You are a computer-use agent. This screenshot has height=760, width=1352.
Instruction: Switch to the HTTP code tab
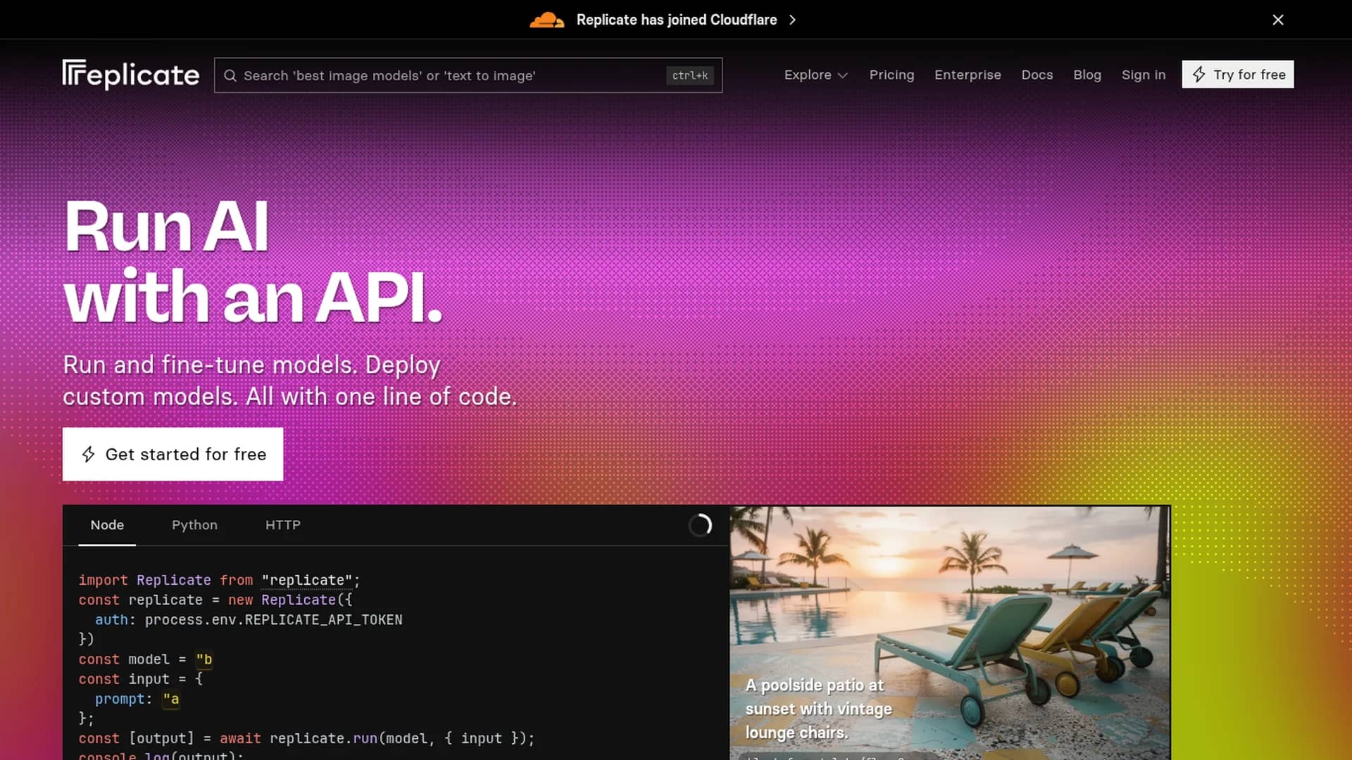[x=283, y=525]
